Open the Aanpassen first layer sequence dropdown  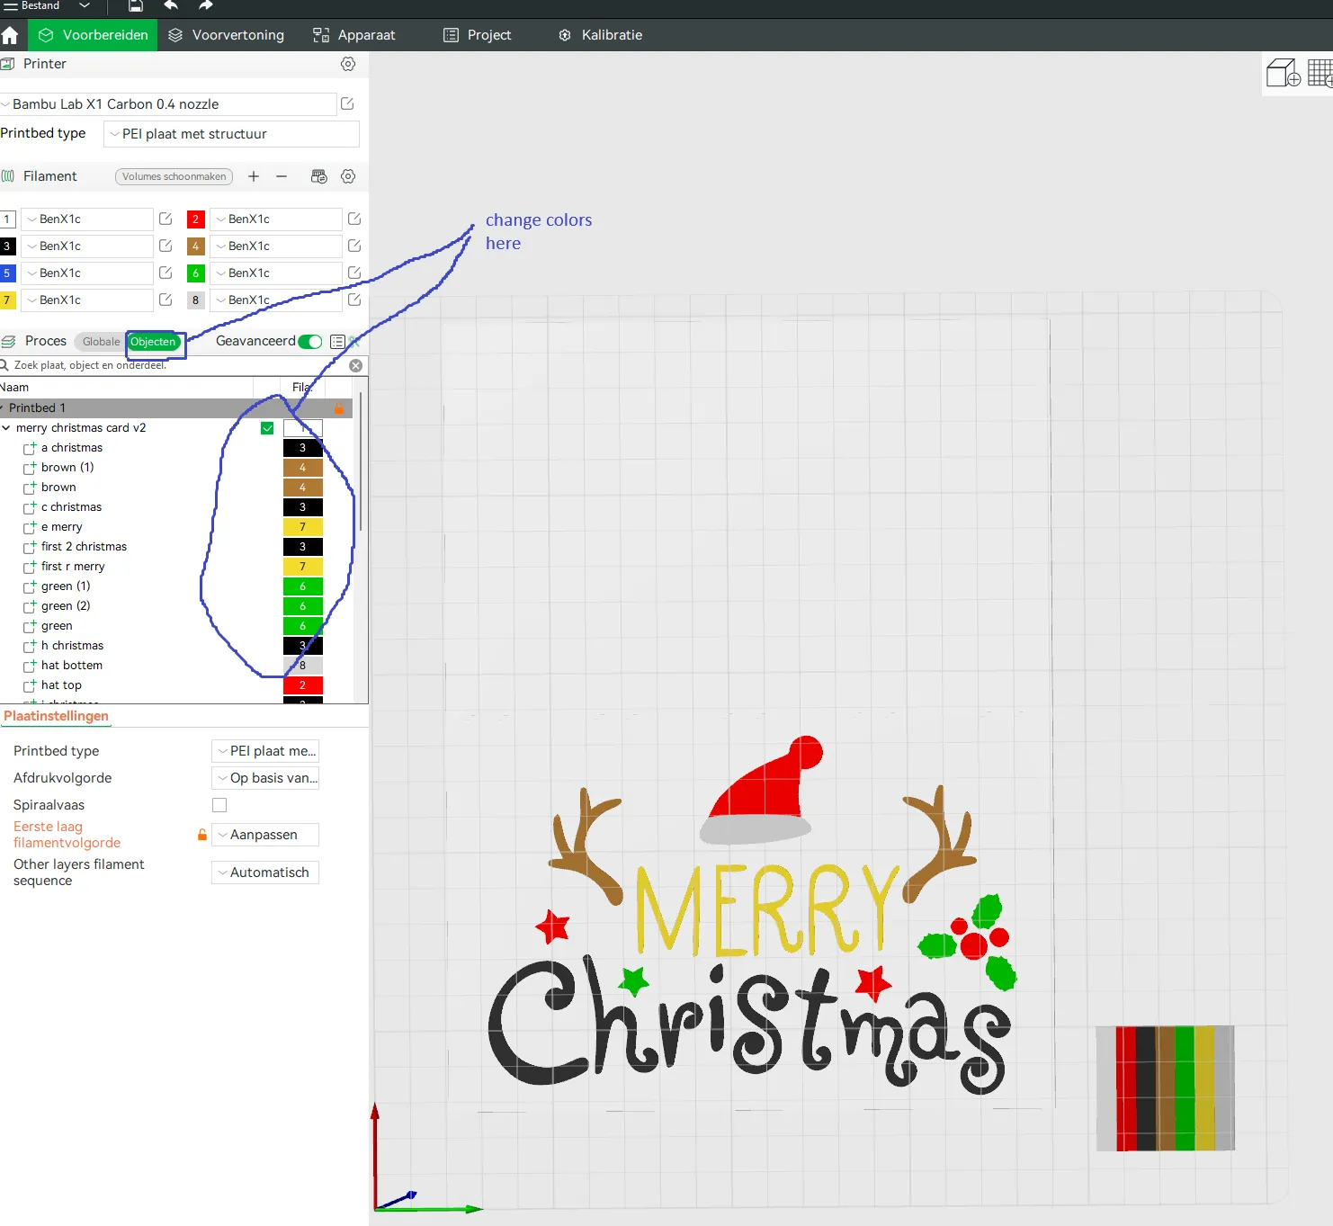tap(265, 835)
